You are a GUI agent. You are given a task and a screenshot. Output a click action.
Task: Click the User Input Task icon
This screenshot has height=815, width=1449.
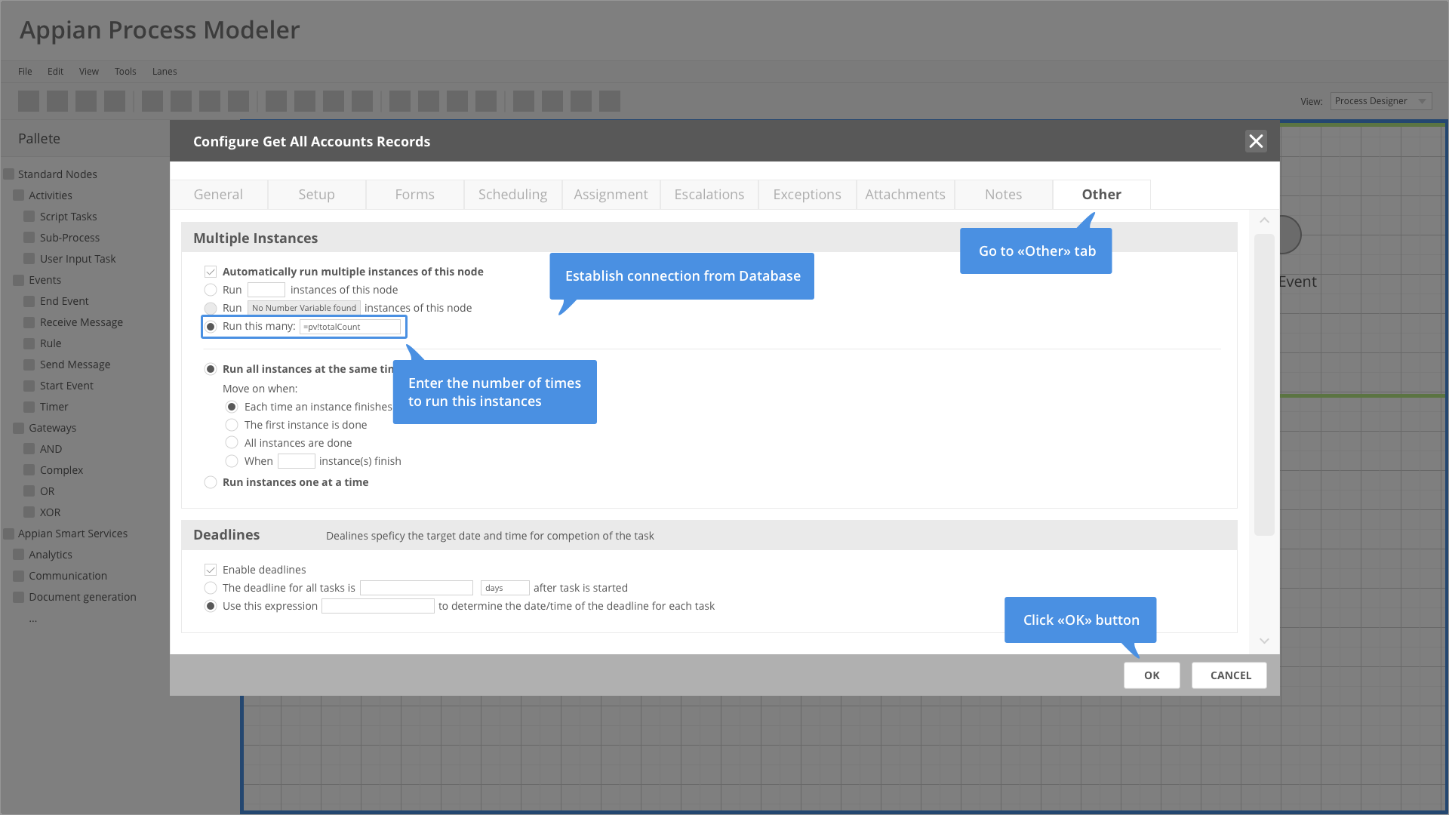point(29,259)
